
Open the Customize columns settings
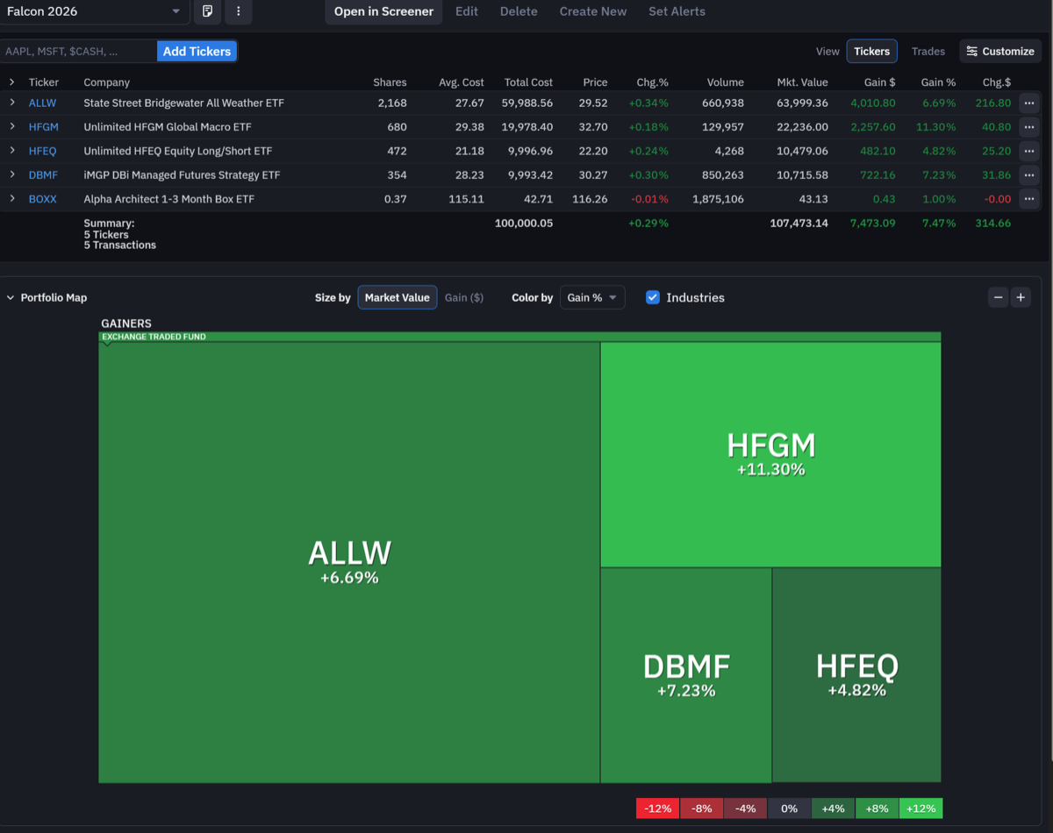pyautogui.click(x=1000, y=52)
